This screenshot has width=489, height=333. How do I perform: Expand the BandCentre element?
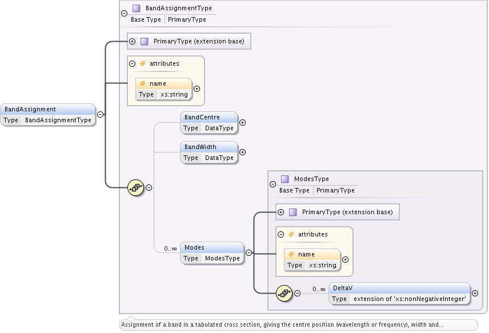[x=242, y=123]
